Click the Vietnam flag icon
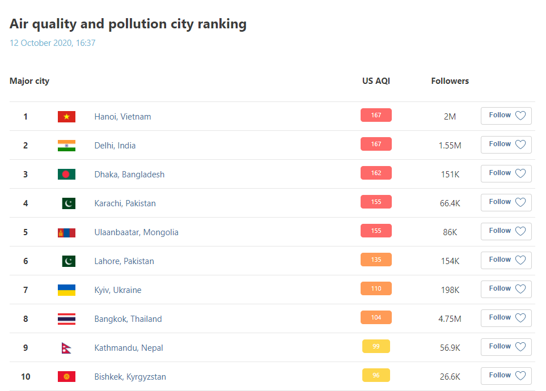 pyautogui.click(x=66, y=117)
